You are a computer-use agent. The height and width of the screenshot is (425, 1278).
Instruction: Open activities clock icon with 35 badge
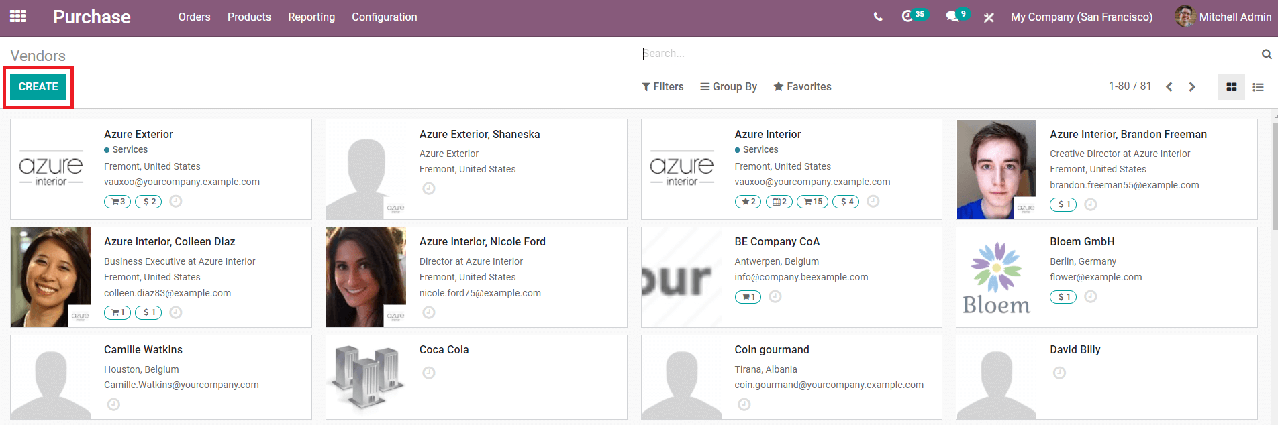tap(914, 15)
